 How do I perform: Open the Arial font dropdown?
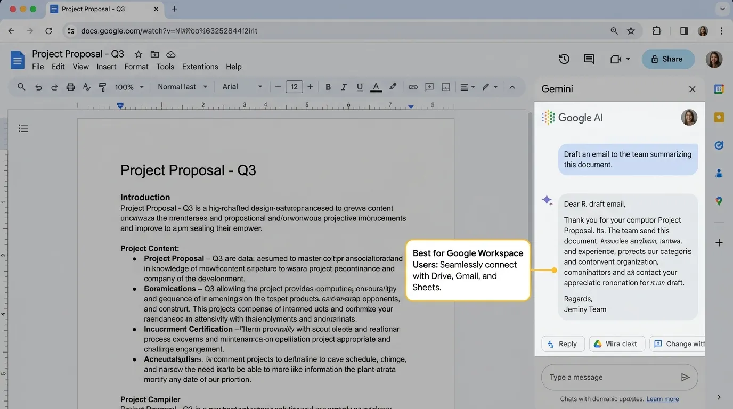pos(242,87)
